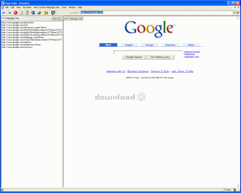The width and height of the screenshot is (241, 193).
Task: Open the Advertise with Us link
Action: click(x=116, y=71)
